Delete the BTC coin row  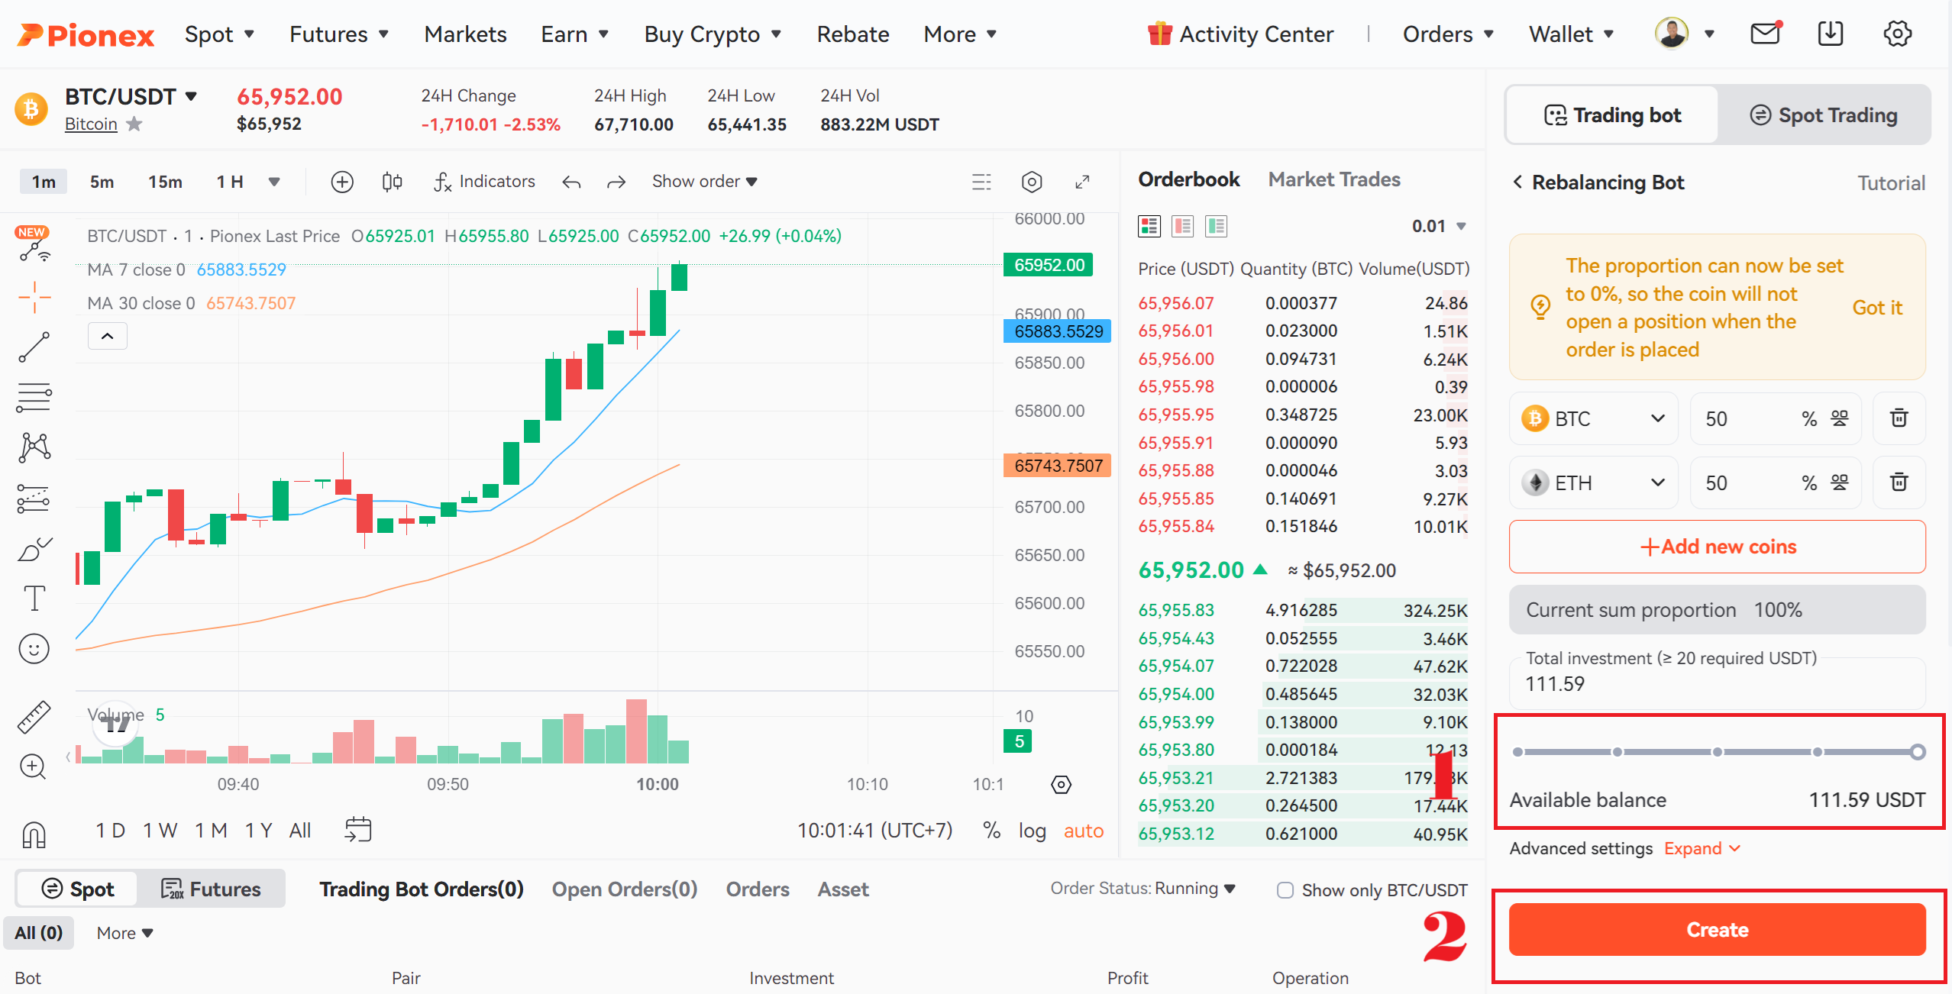coord(1899,418)
